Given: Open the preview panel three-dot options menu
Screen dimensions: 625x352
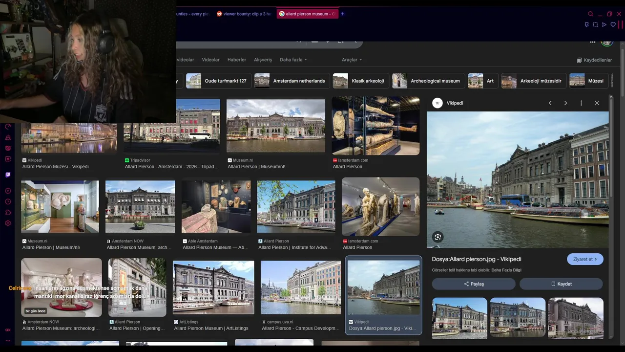Looking at the screenshot, I should 581,103.
